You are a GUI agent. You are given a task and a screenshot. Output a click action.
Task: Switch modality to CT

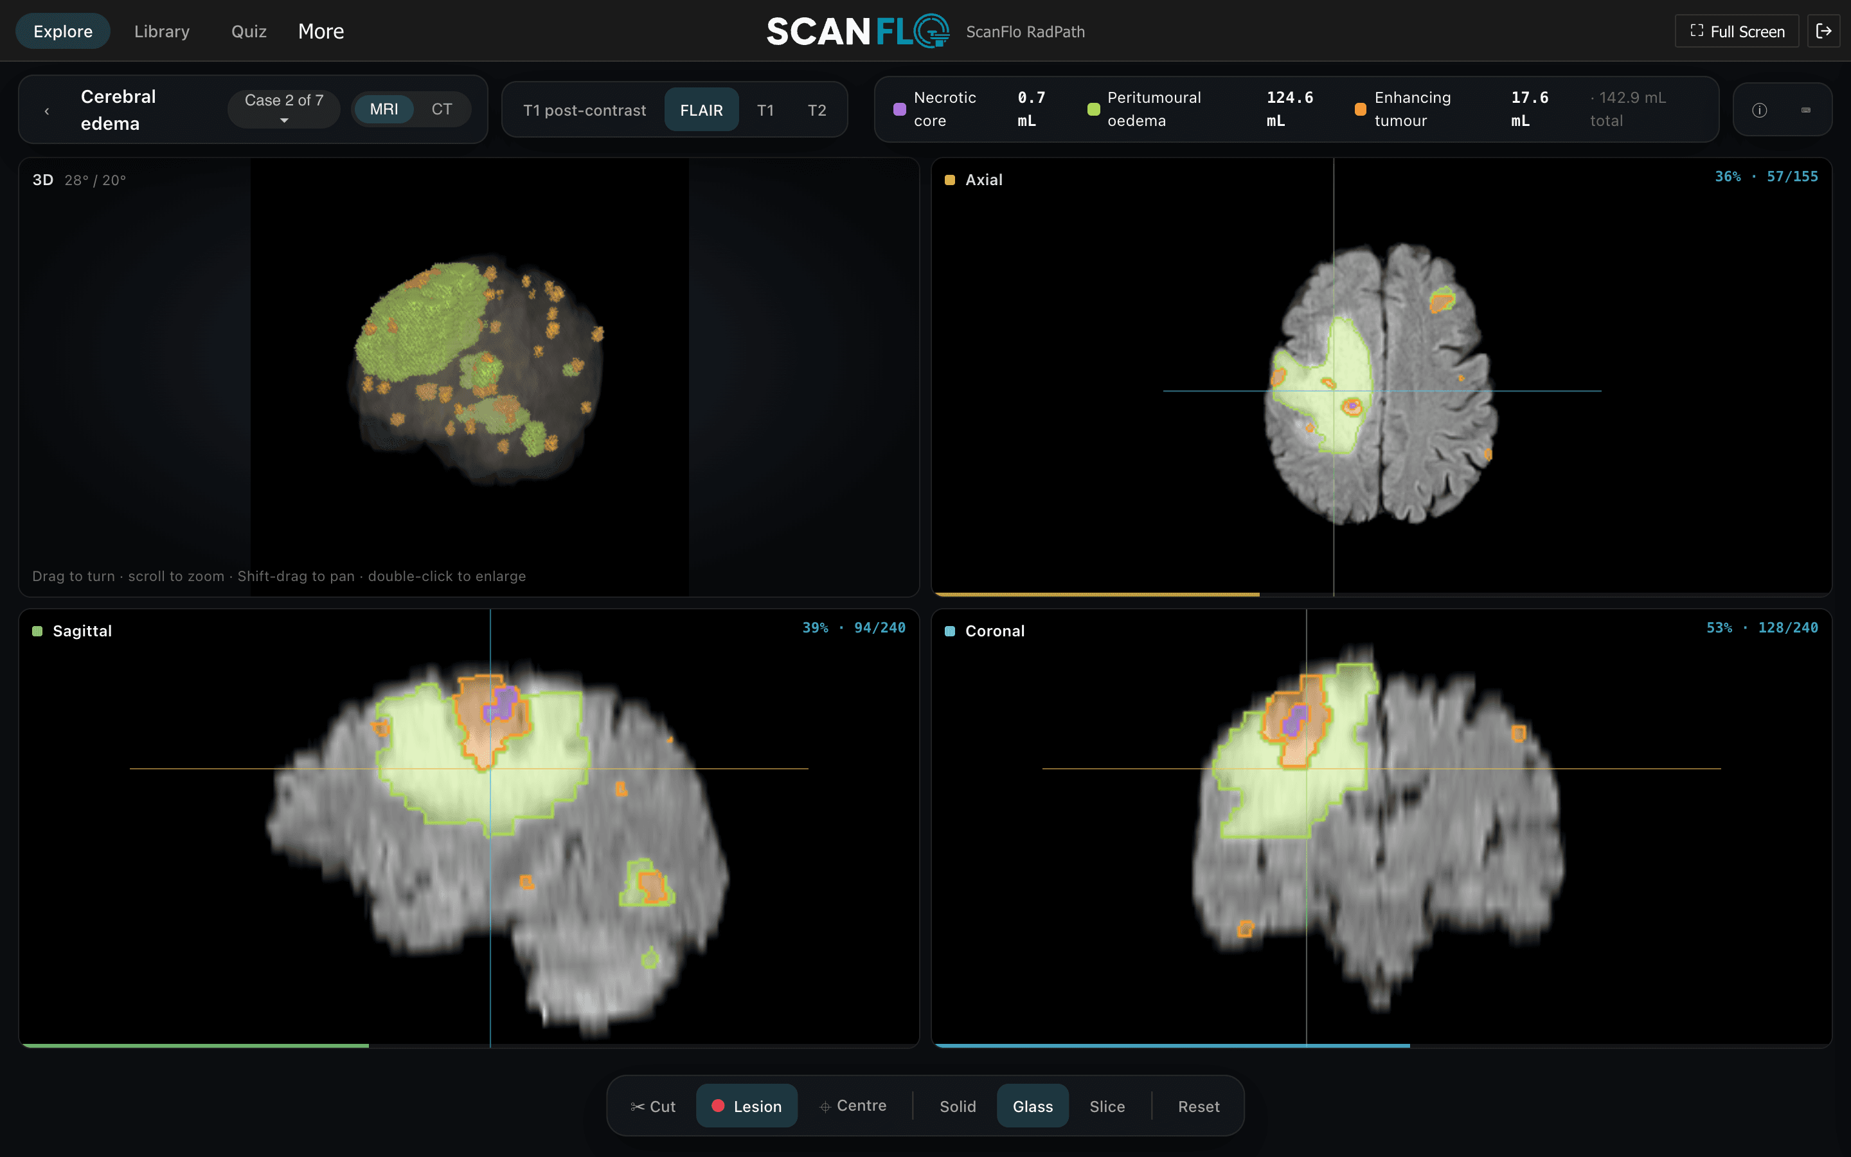tap(442, 109)
